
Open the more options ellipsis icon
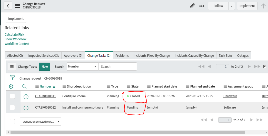[202, 6]
